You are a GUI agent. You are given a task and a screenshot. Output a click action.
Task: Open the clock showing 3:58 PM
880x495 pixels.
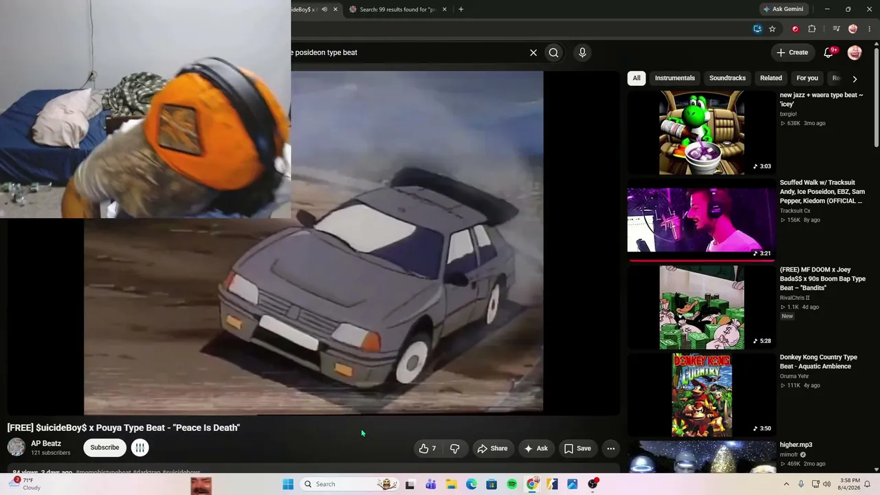click(x=850, y=484)
